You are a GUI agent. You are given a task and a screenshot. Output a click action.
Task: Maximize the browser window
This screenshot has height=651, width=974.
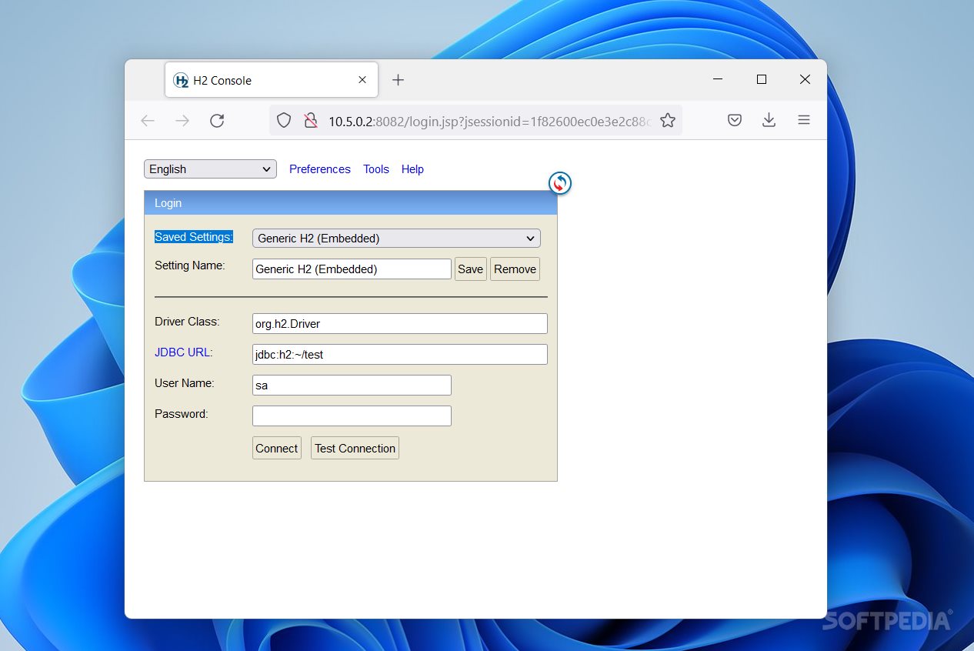click(762, 79)
